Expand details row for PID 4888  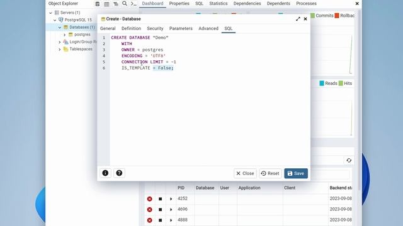[x=171, y=220]
